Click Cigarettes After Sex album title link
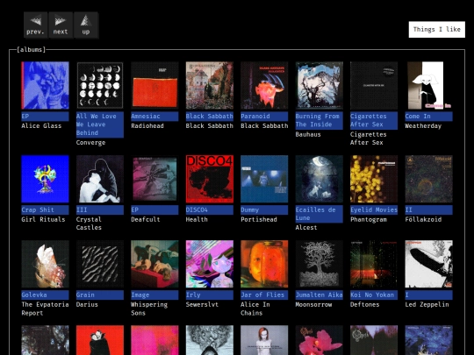Image resolution: width=474 pixels, height=355 pixels. (x=374, y=120)
